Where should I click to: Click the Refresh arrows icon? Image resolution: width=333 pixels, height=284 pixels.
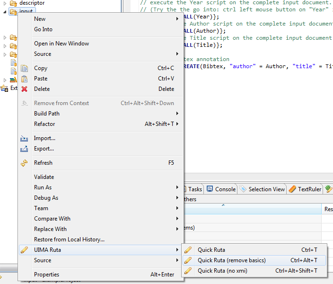(24, 163)
